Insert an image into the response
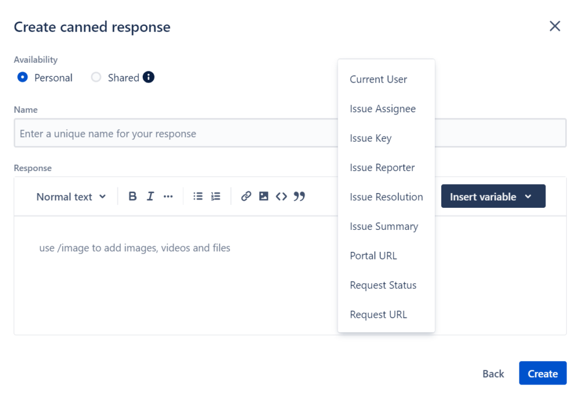The width and height of the screenshot is (580, 397). pyautogui.click(x=263, y=196)
